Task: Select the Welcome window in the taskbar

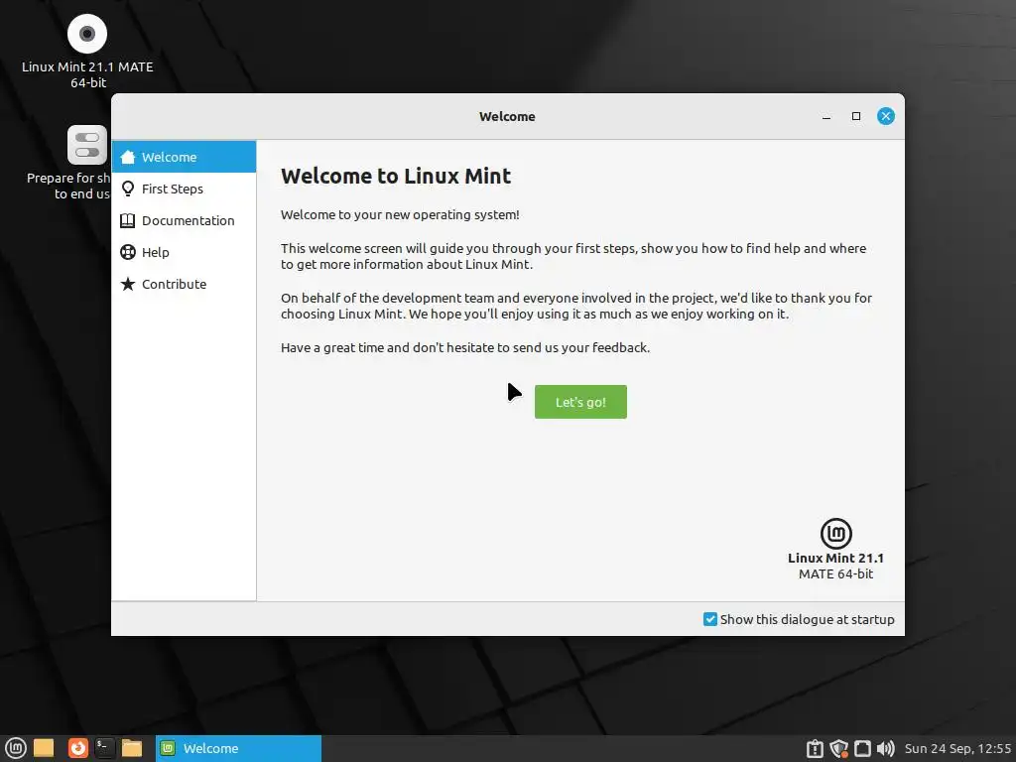Action: tap(238, 748)
